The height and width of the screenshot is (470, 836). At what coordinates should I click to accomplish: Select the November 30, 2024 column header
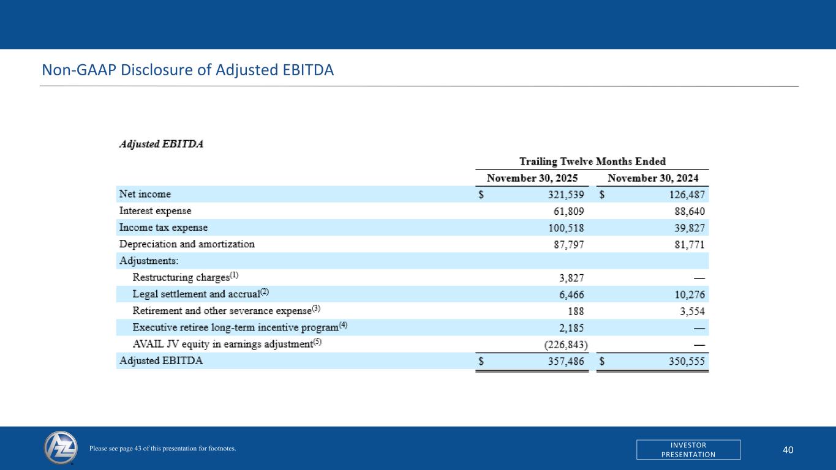tap(652, 178)
